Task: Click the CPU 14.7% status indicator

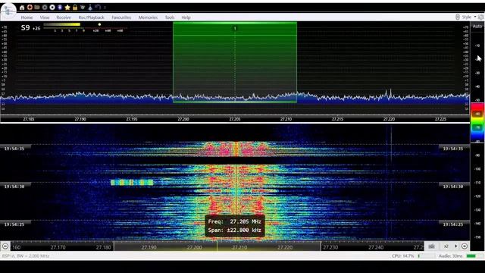Action: (402, 256)
